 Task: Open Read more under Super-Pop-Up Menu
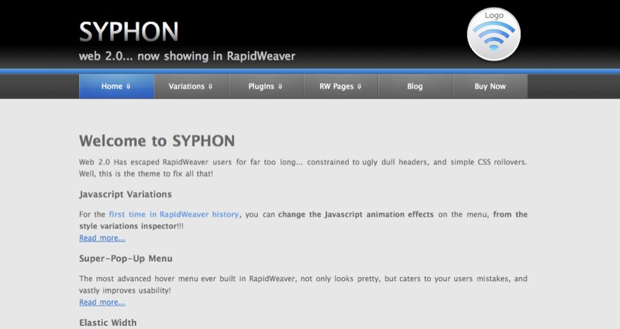(102, 302)
